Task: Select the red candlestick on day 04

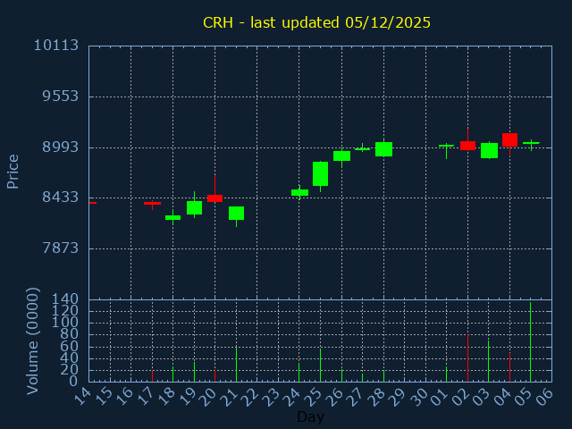Action: point(509,139)
